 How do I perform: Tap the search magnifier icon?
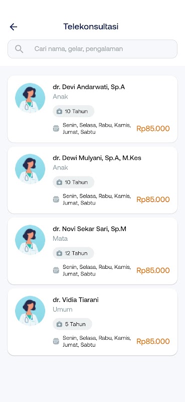(x=19, y=49)
